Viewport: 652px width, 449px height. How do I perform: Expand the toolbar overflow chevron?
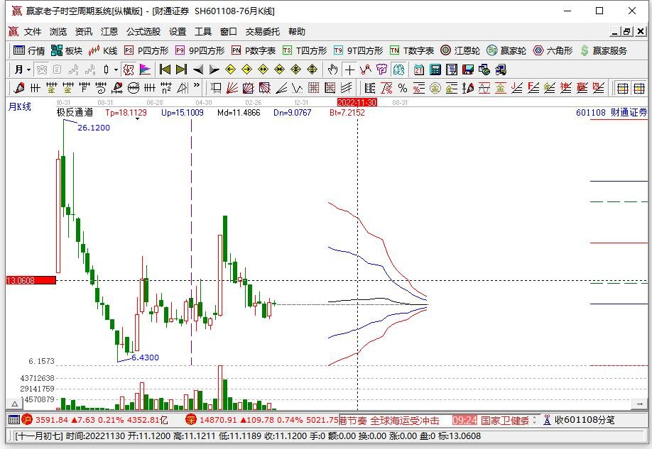click(197, 86)
